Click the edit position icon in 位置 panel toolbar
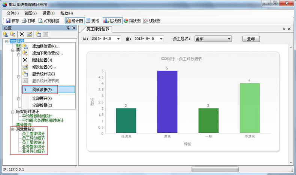Image resolution: width=296 pixels, height=175 pixels. (x=29, y=34)
